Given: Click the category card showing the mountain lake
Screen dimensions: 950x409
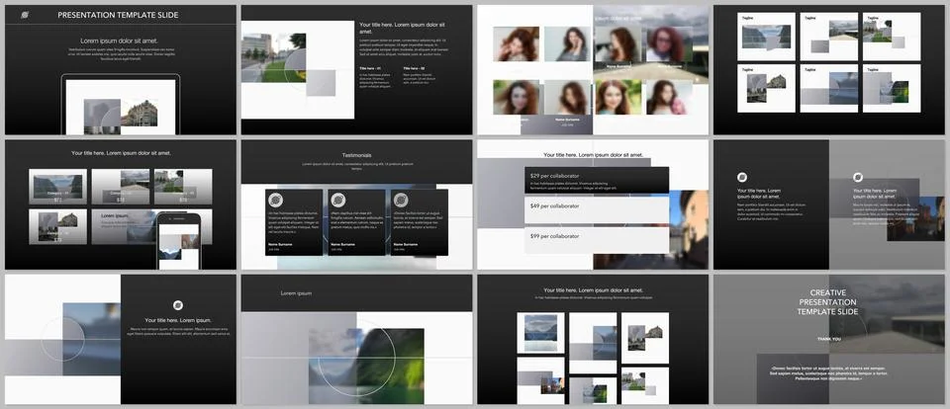Looking at the screenshot, I should point(57,187).
